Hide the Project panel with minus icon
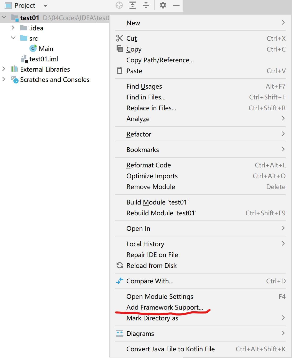 coord(176,5)
